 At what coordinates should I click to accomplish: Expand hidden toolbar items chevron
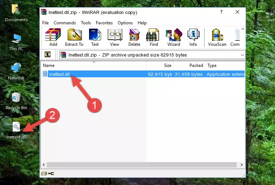coord(243,29)
